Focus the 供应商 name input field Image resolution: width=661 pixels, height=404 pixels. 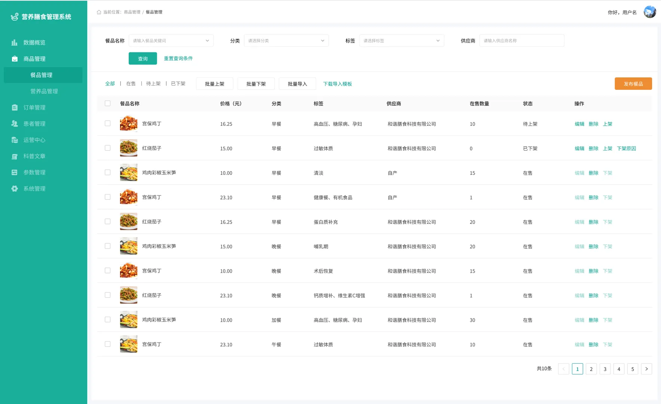[x=522, y=40]
